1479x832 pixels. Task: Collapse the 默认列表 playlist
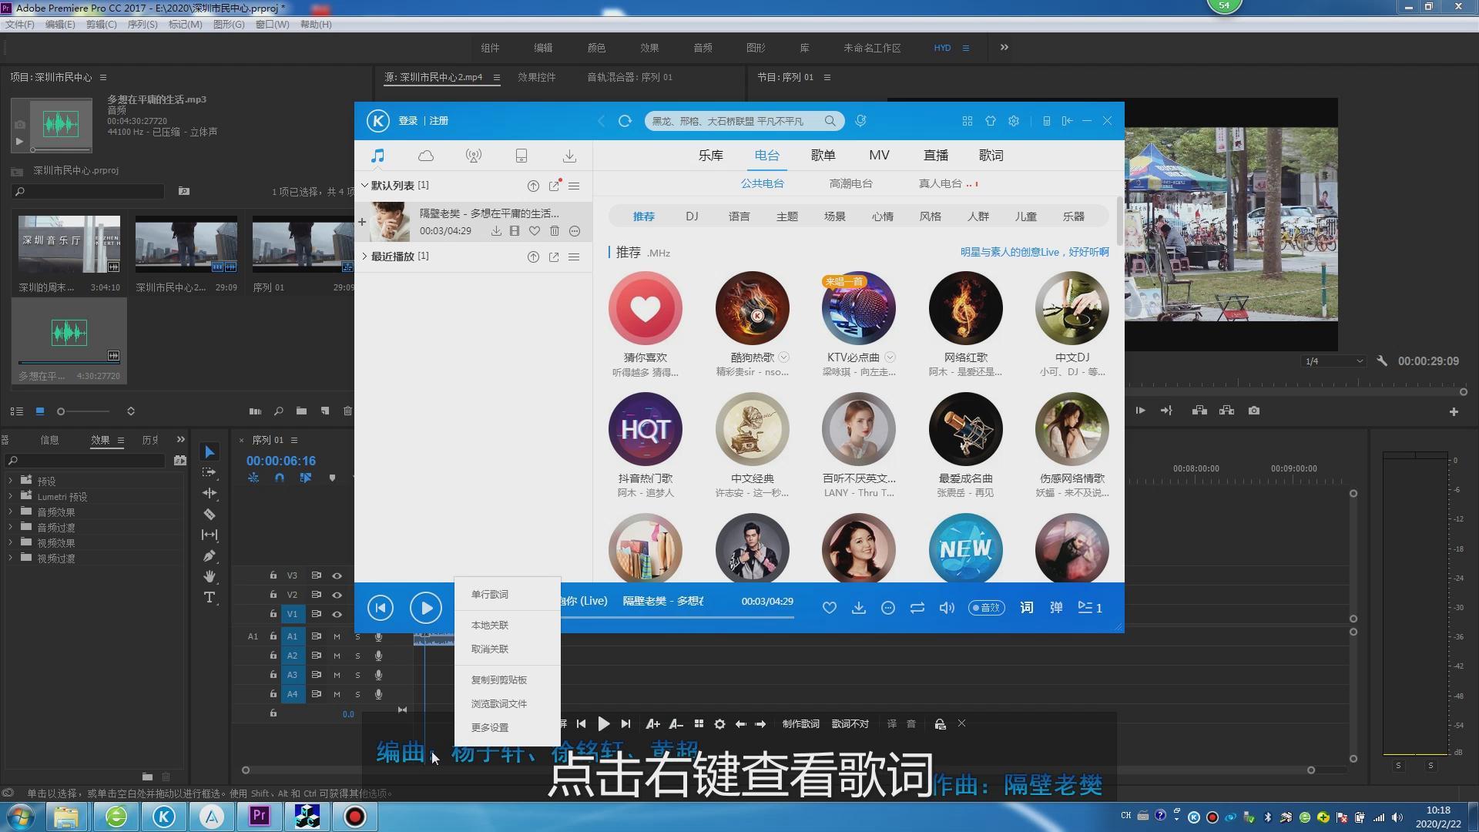tap(364, 186)
